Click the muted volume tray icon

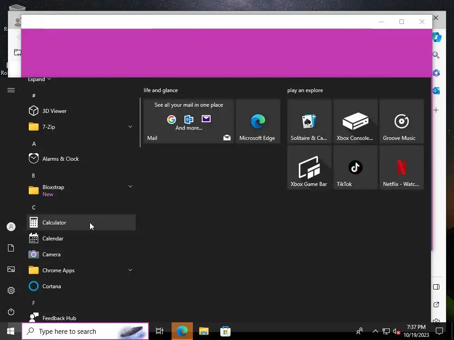396,331
